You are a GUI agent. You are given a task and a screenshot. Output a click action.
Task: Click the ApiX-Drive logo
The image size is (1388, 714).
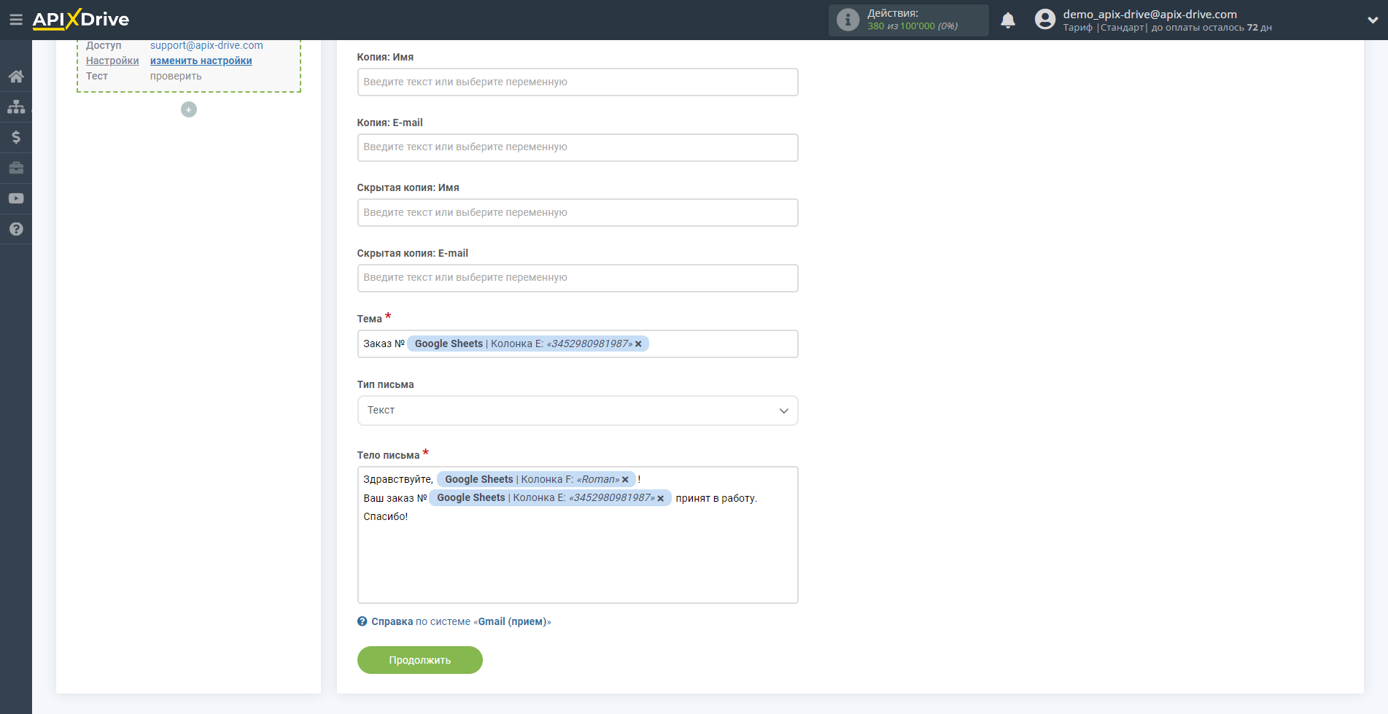(80, 20)
